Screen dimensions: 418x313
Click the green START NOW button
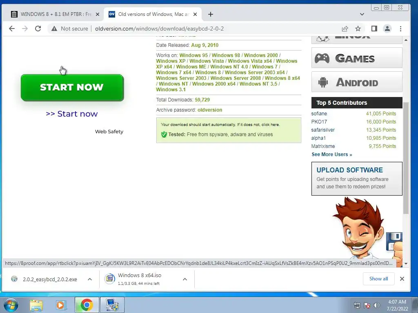point(72,88)
